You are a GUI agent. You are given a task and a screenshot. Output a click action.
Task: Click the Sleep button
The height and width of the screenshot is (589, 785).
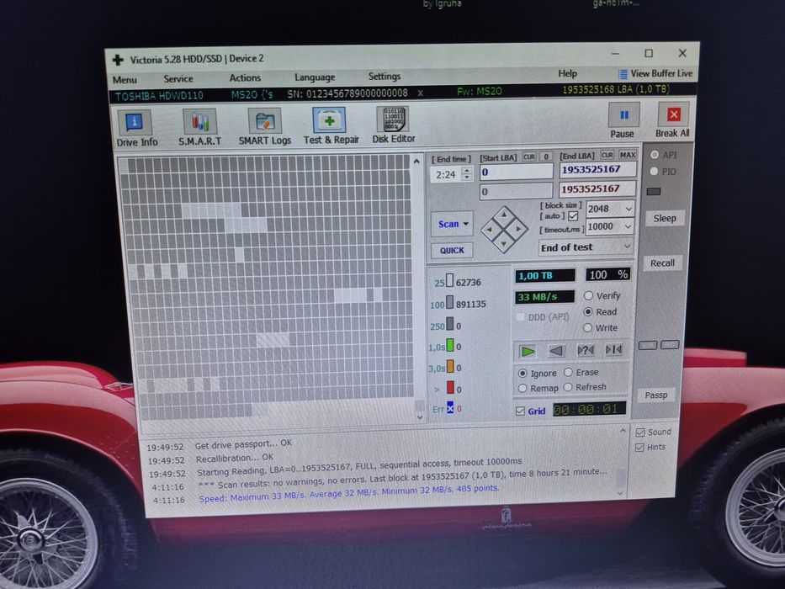[665, 219]
